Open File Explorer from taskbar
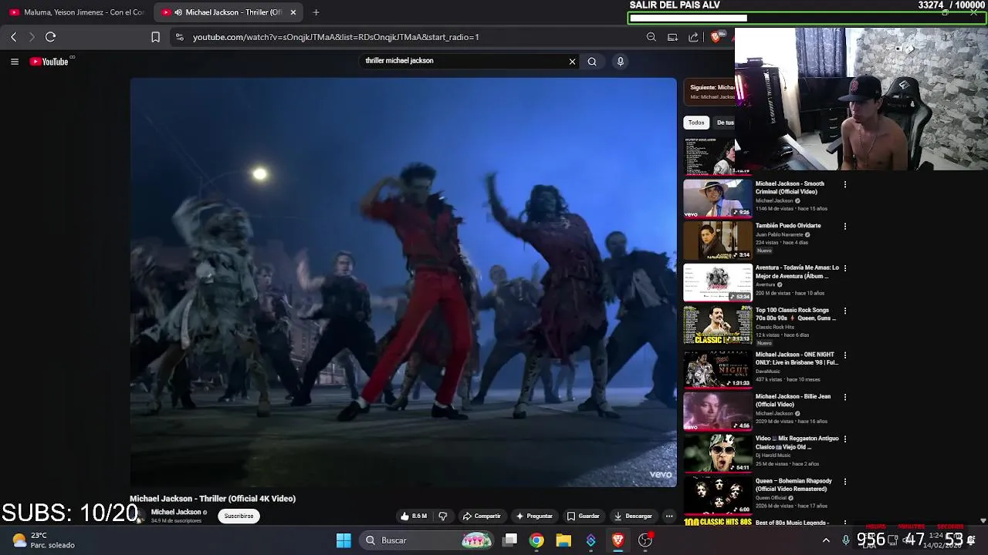The width and height of the screenshot is (988, 555). click(x=563, y=540)
